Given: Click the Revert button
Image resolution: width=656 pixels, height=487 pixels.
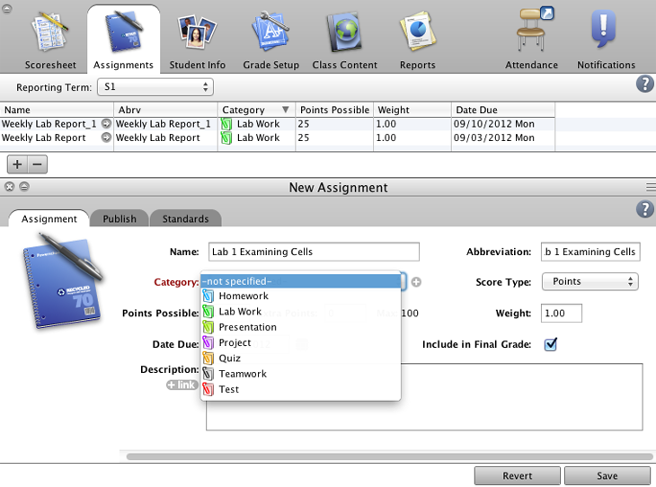Looking at the screenshot, I should [x=517, y=476].
